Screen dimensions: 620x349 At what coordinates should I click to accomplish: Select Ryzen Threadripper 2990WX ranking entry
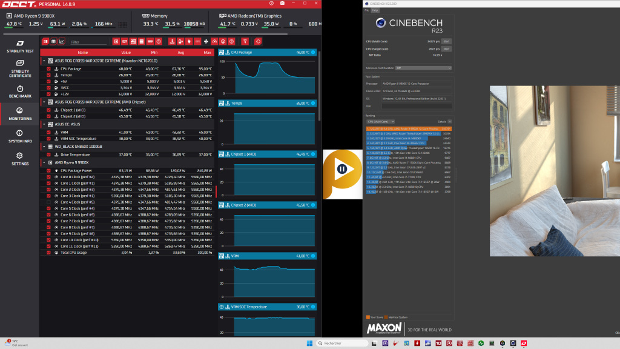(x=409, y=133)
